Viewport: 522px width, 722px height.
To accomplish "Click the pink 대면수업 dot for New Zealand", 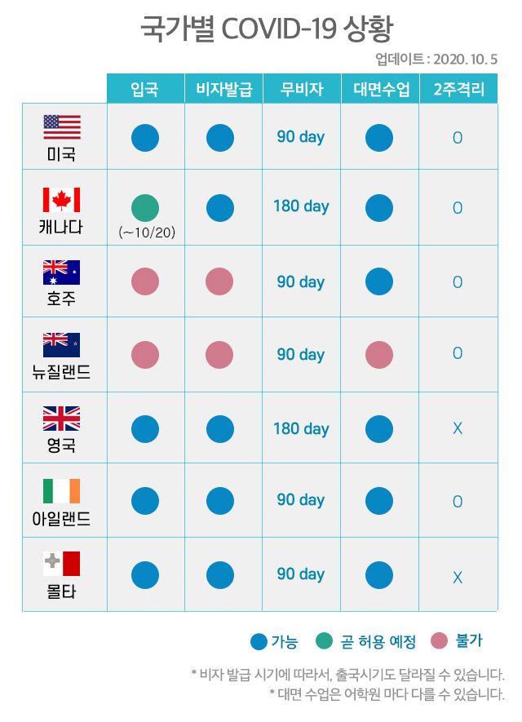I will pyautogui.click(x=378, y=355).
